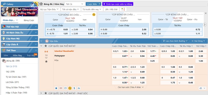Open the Hai Dòng layout dropdown
This screenshot has height=95, width=208.
pyautogui.click(x=198, y=41)
